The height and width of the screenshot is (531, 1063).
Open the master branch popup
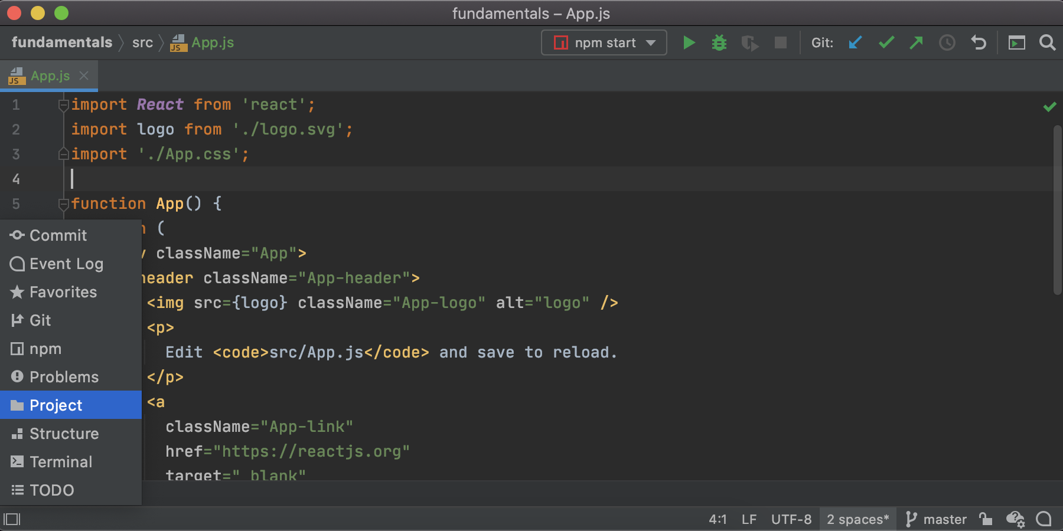pyautogui.click(x=943, y=519)
